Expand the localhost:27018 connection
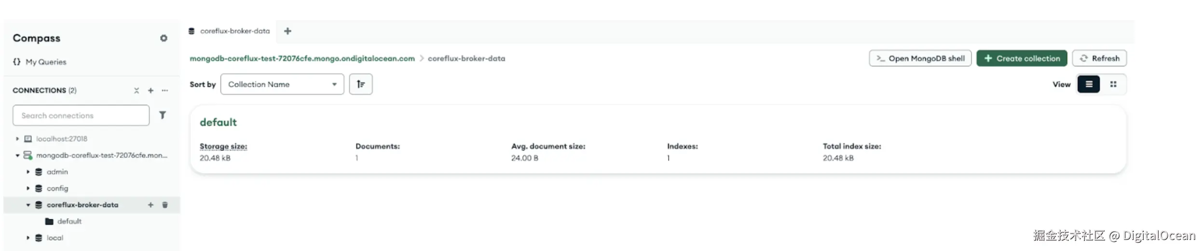Screen dimensions: 1204x251 [17, 139]
